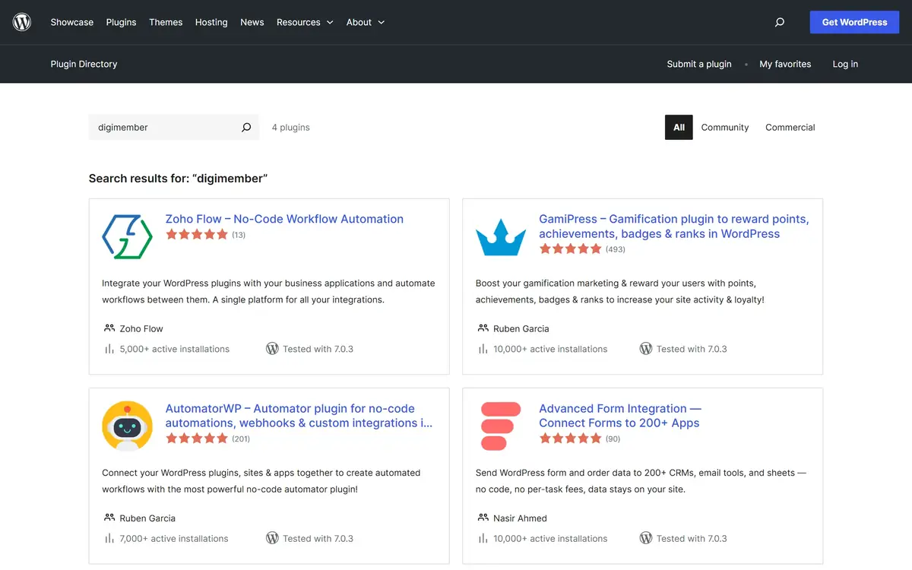This screenshot has width=912, height=570.
Task: Click Submit a plugin link
Action: (x=699, y=64)
